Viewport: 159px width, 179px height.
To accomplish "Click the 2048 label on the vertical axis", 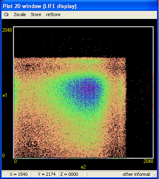I will click(x=7, y=30).
